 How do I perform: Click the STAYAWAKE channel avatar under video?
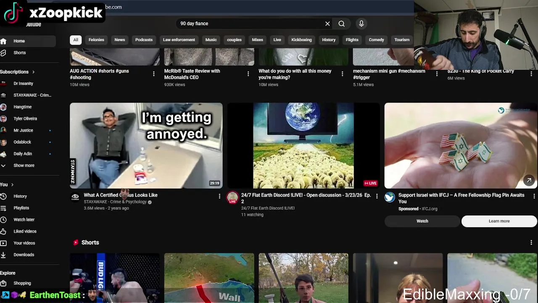pyautogui.click(x=75, y=197)
